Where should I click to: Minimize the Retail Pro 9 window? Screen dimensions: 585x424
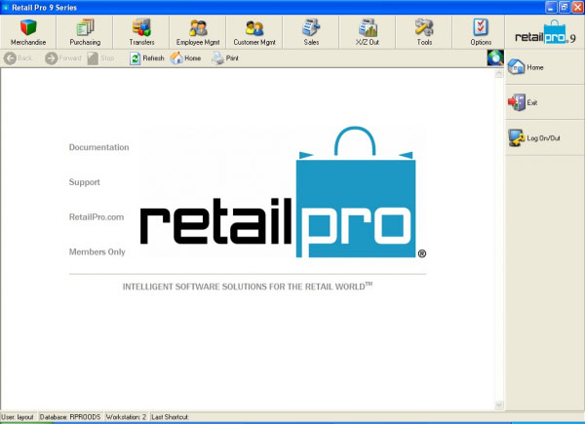pos(551,8)
